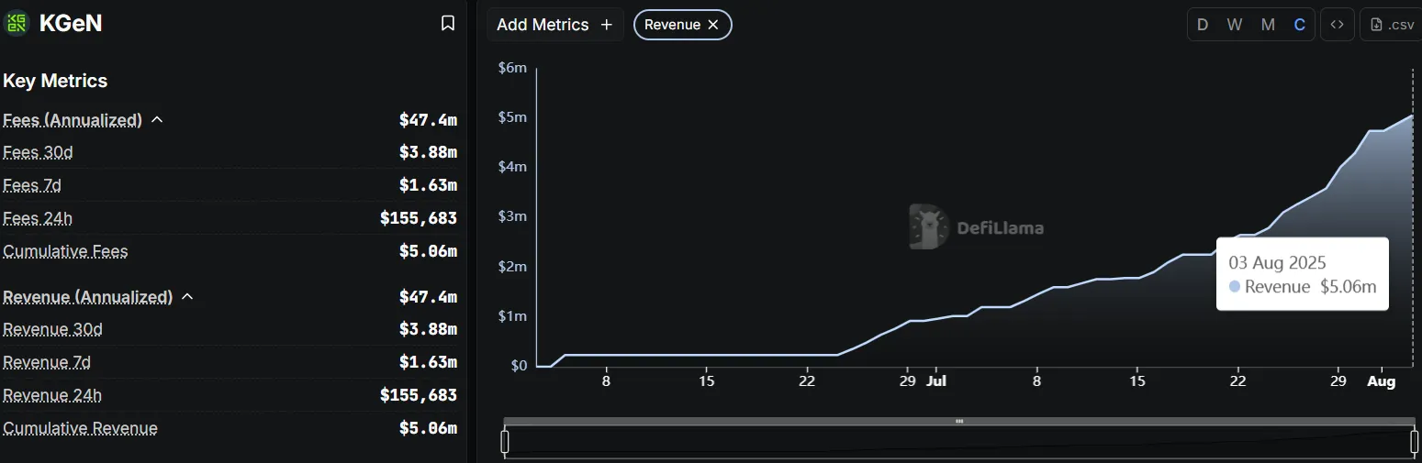The height and width of the screenshot is (463, 1422).
Task: Click the bookmark icon next to KGeN
Action: (448, 24)
